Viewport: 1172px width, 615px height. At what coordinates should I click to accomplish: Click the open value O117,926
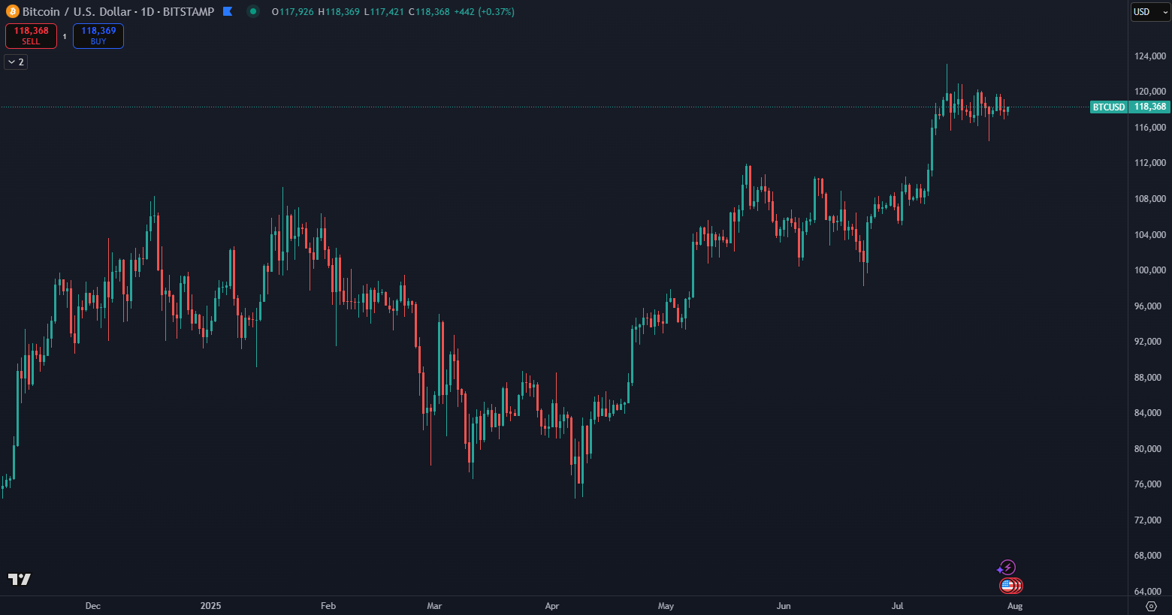click(x=293, y=12)
